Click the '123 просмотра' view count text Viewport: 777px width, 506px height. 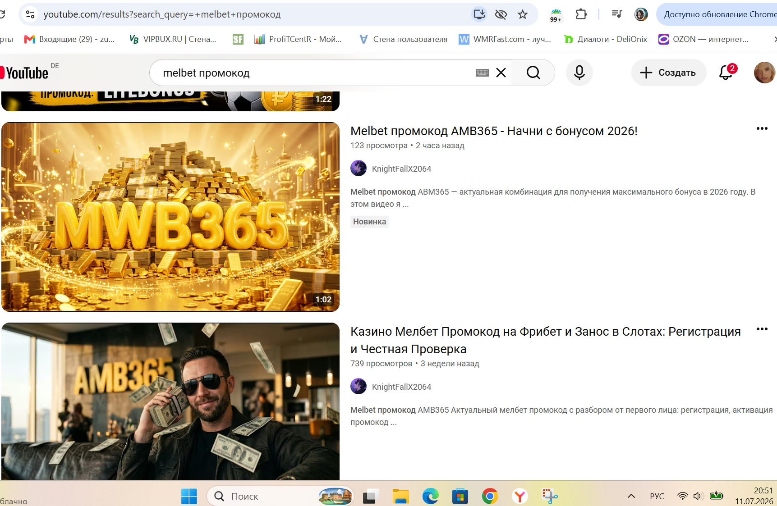(379, 146)
